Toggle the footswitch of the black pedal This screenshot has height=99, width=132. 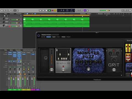(52, 70)
